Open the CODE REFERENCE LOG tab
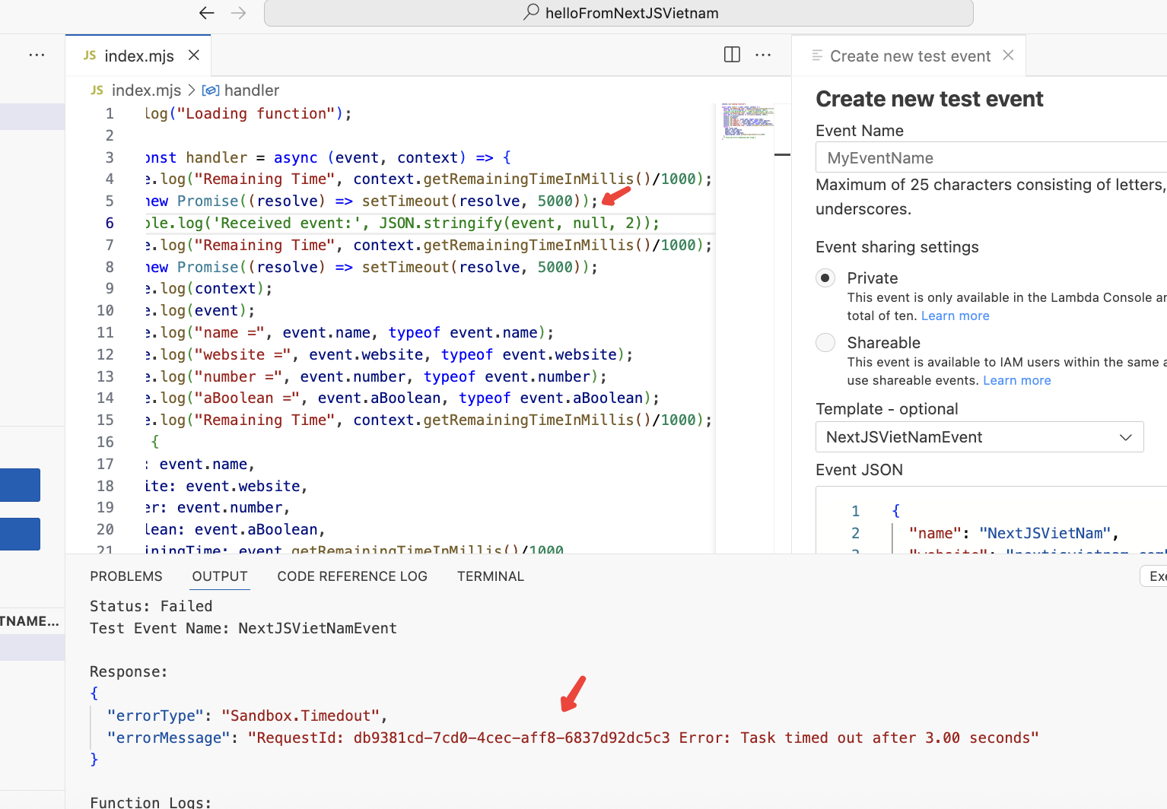1167x809 pixels. (x=352, y=576)
